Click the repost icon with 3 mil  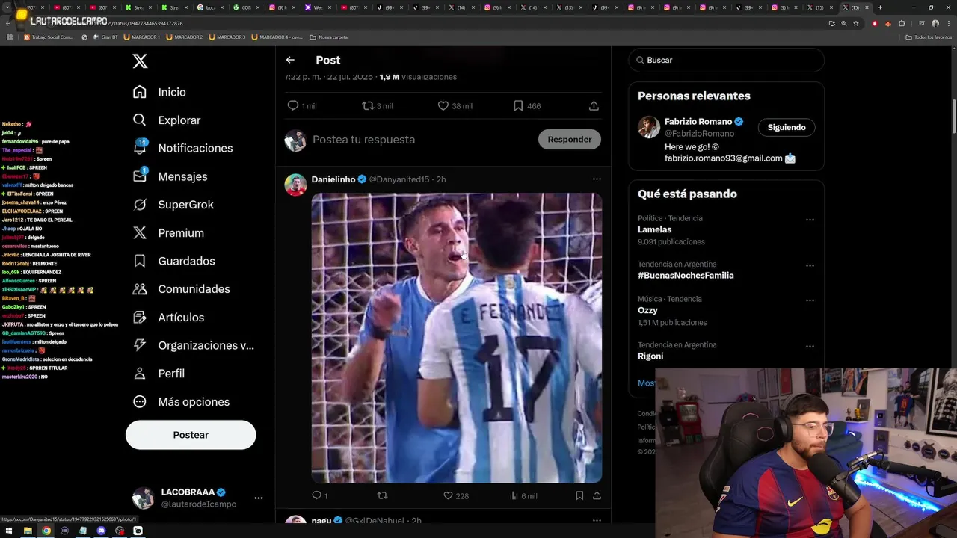click(368, 106)
